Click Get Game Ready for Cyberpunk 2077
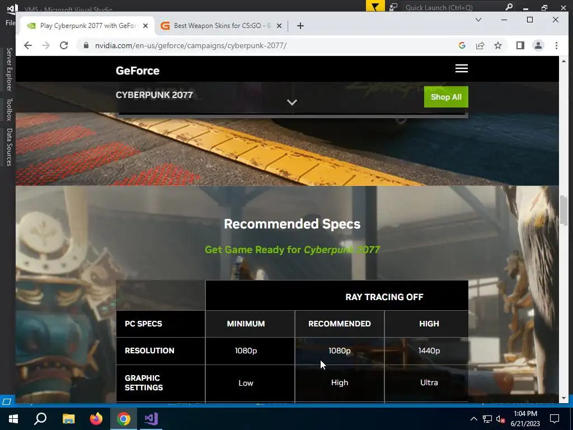 coord(292,250)
